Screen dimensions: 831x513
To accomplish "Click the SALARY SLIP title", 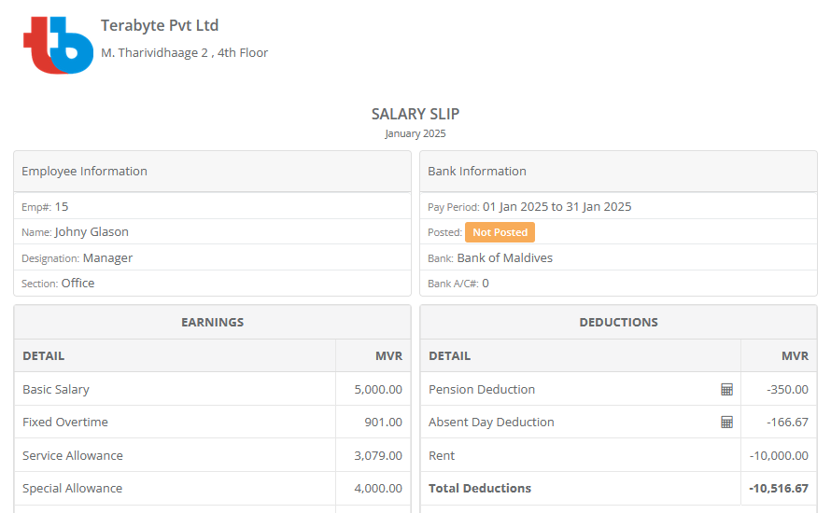I will pyautogui.click(x=415, y=114).
